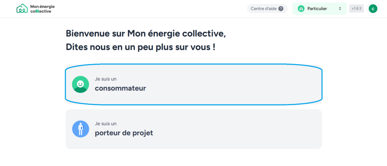
Task: Click the bold "porteur de projet" label
Action: [x=124, y=133]
